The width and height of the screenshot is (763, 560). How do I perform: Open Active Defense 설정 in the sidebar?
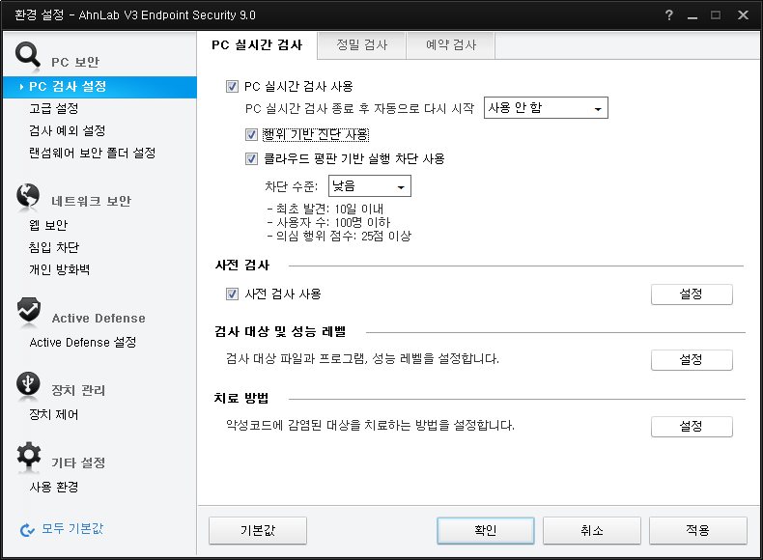pyautogui.click(x=83, y=343)
